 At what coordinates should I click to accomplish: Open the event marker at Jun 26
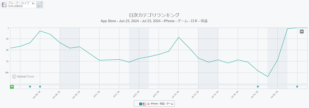tap(40, 87)
